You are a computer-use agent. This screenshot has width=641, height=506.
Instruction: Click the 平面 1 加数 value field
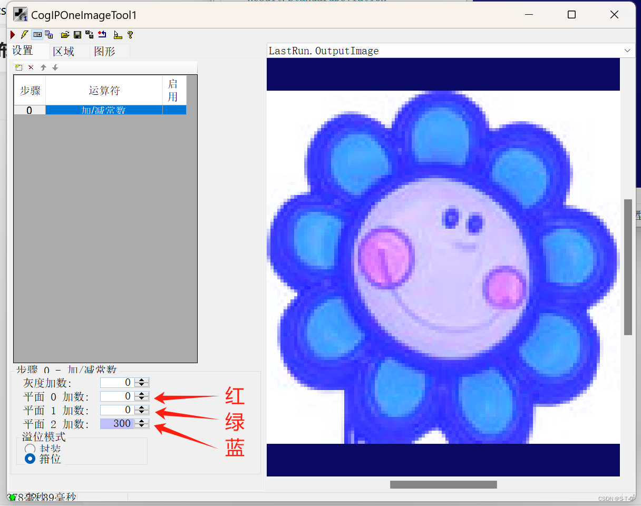116,410
